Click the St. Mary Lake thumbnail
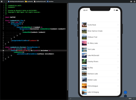This screenshot has width=136, height=100. tap(84, 43)
